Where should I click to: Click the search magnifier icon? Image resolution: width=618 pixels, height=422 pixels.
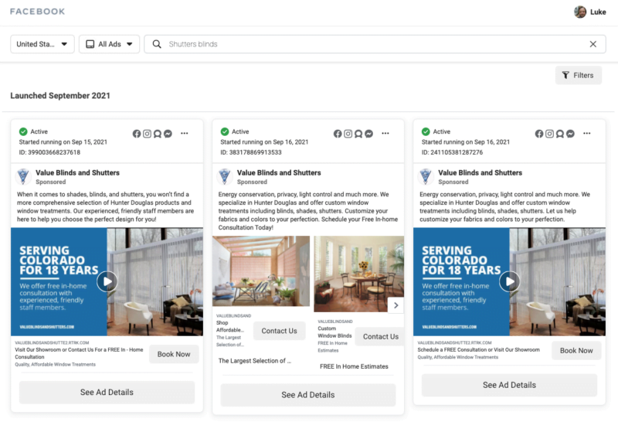click(x=157, y=44)
